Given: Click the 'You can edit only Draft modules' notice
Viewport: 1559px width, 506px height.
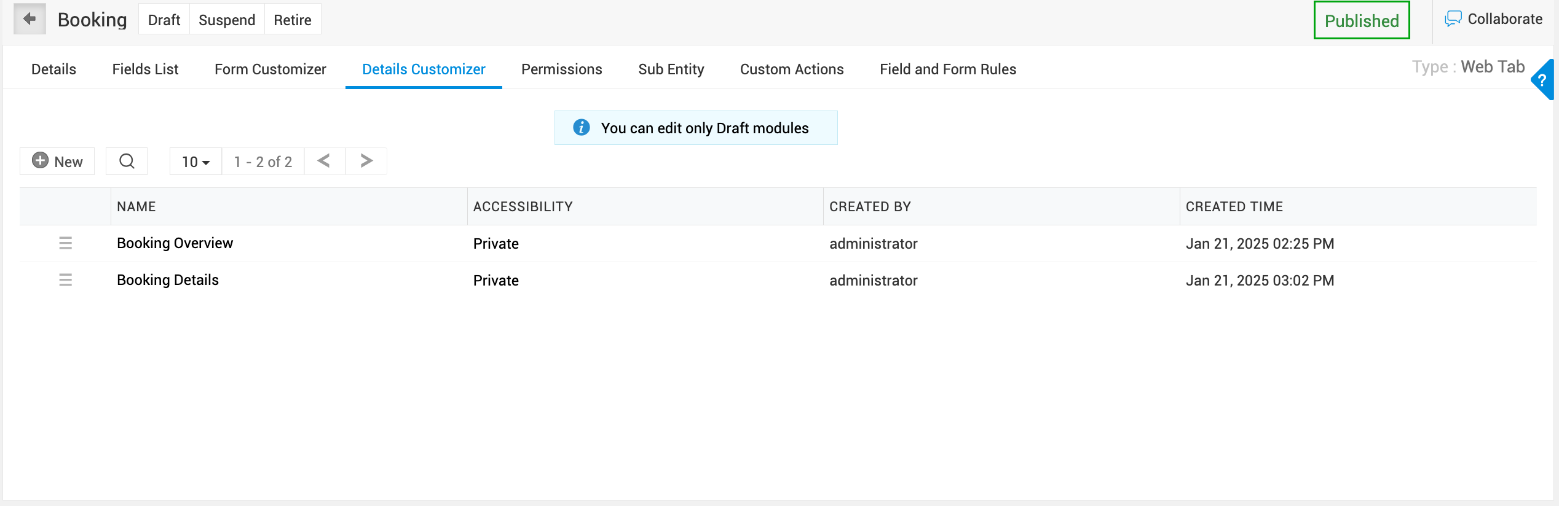Looking at the screenshot, I should 696,128.
